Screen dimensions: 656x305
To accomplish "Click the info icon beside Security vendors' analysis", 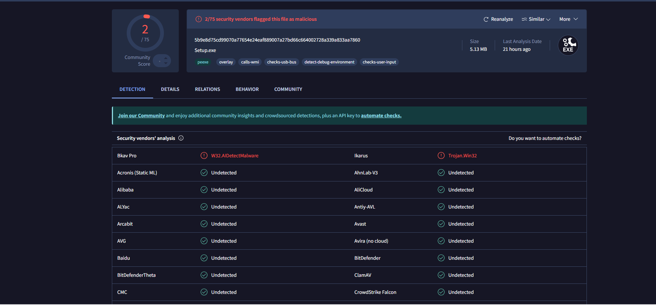I will tap(181, 138).
